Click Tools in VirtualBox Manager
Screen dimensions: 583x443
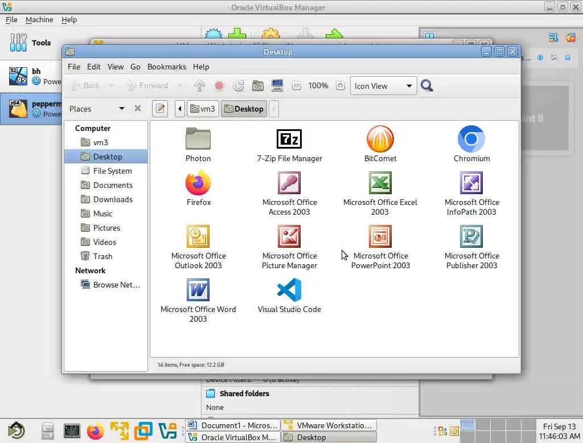32,42
